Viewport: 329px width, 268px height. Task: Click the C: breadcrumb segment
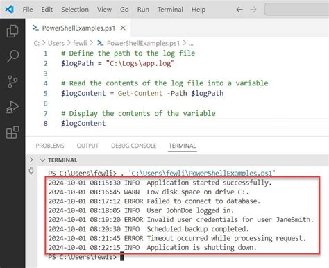pyautogui.click(x=37, y=43)
